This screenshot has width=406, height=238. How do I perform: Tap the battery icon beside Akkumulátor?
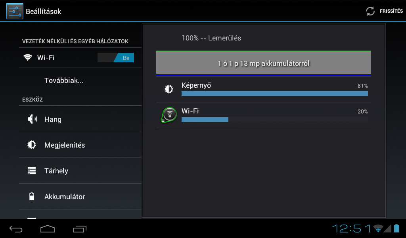tap(32, 196)
